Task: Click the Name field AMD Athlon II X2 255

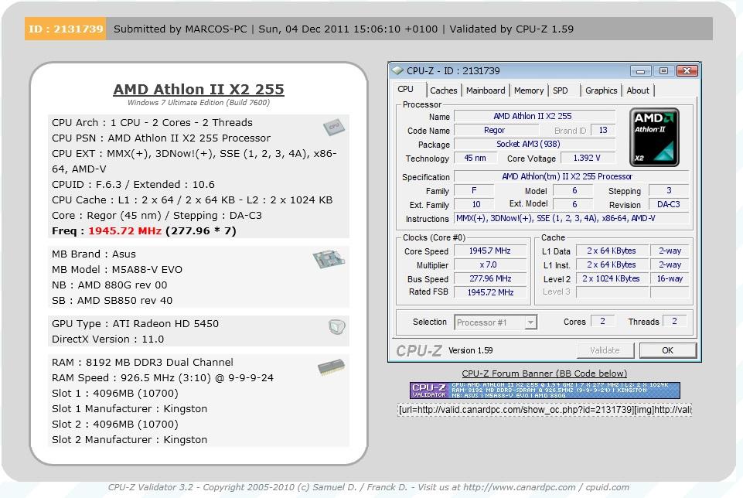Action: (534, 116)
